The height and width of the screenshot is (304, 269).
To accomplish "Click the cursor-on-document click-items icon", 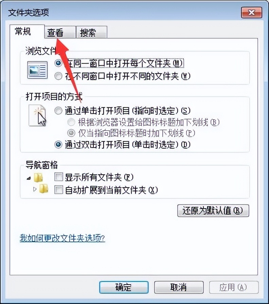I will [37, 116].
